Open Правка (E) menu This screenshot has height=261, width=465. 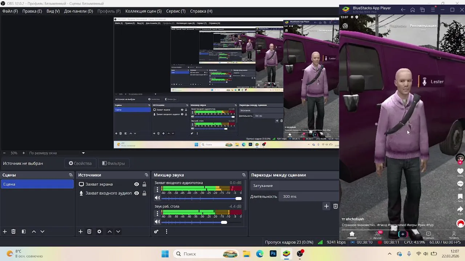[32, 11]
